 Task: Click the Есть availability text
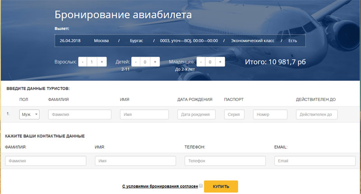292,41
